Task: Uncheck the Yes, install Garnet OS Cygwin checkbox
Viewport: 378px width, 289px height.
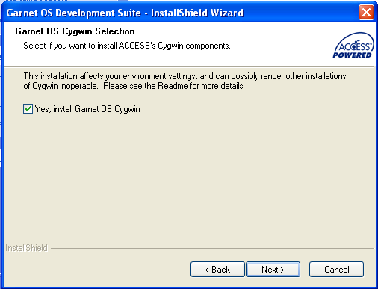Action: [28, 109]
